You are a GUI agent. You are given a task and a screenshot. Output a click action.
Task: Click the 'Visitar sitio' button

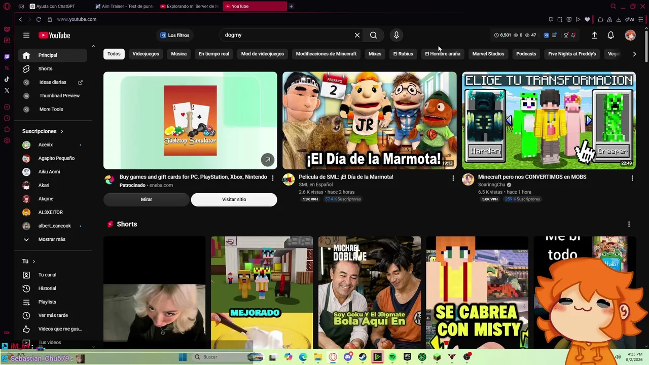(x=234, y=199)
